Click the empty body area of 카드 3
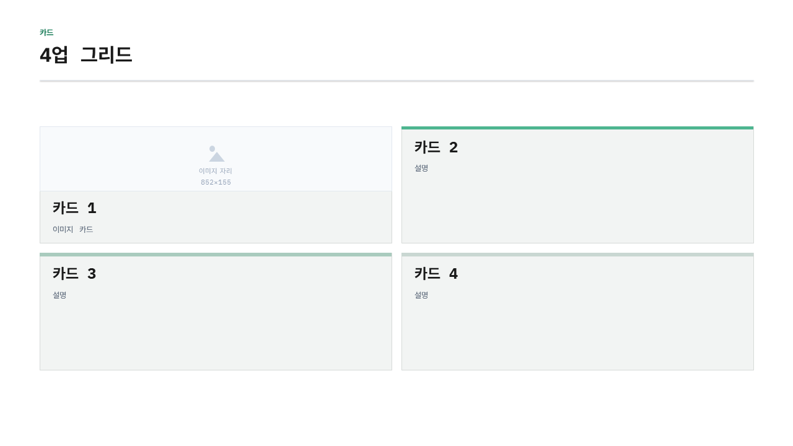This screenshot has height=446, width=793. pyautogui.click(x=216, y=334)
